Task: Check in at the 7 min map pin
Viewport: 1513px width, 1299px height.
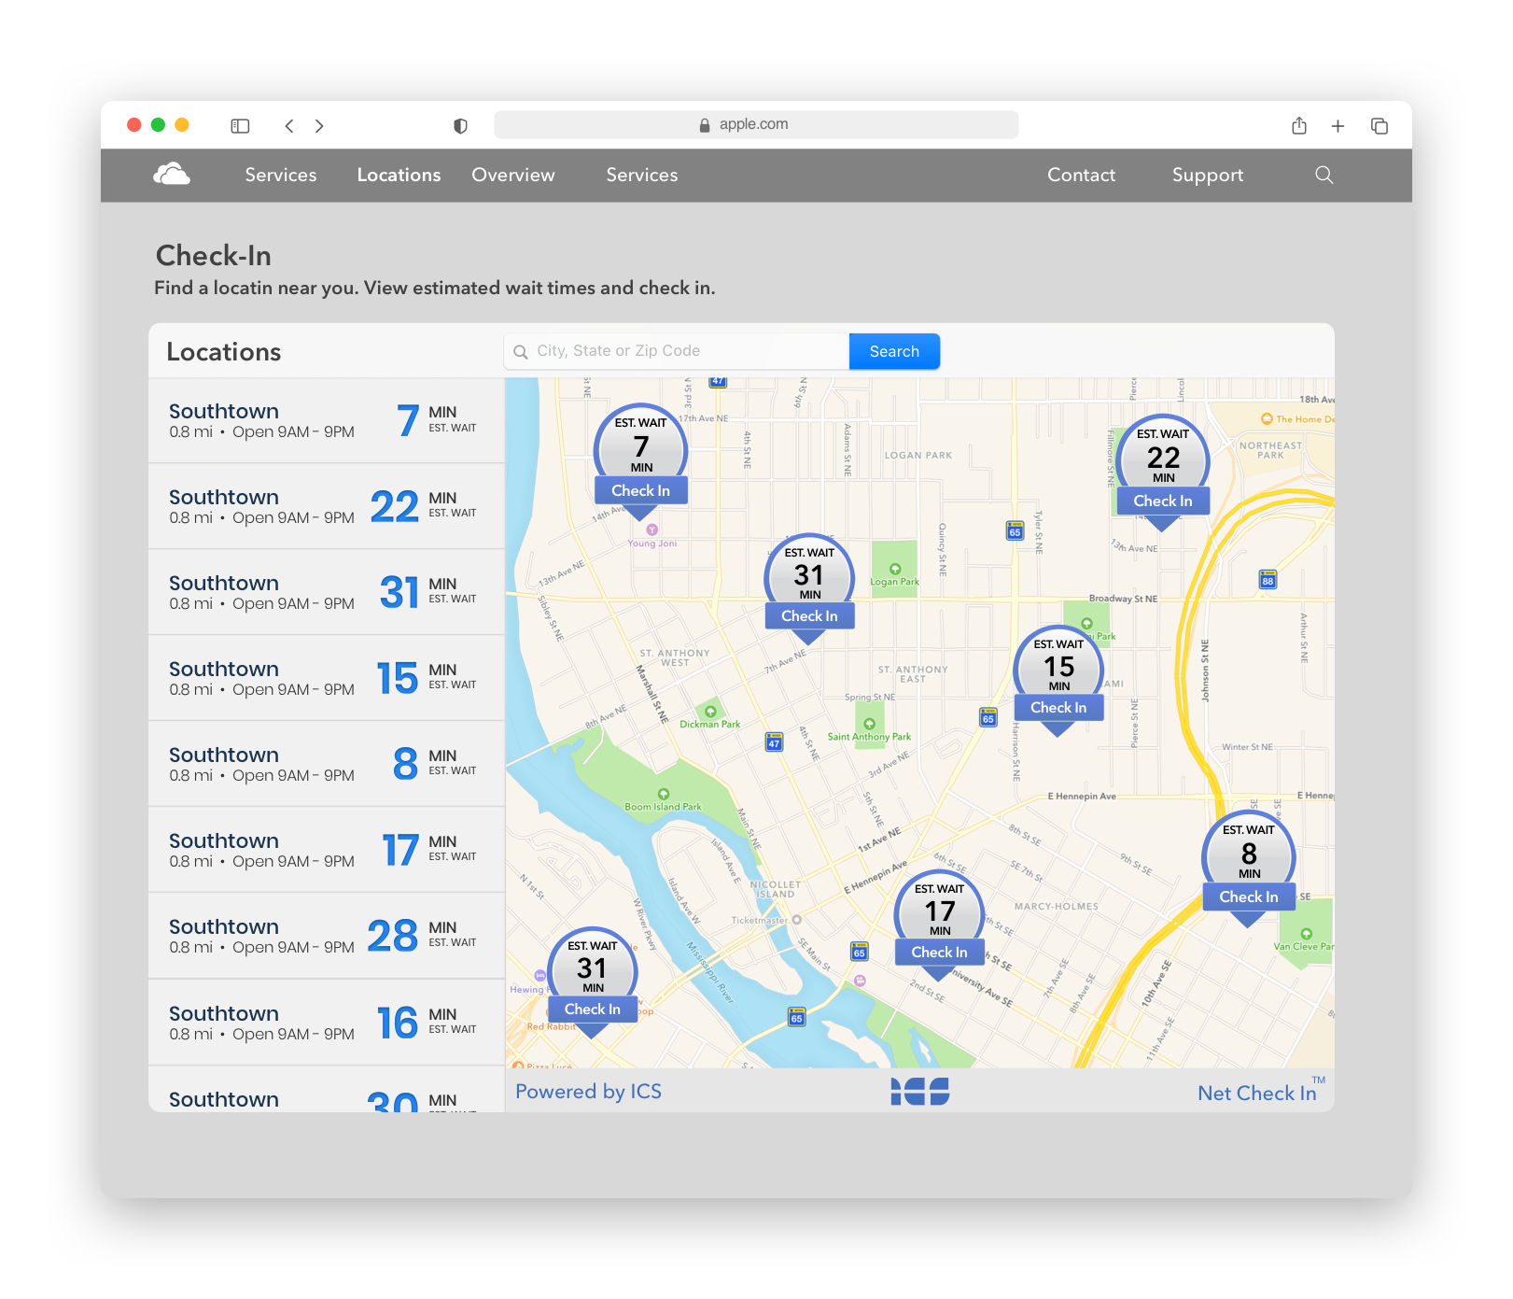Action: click(640, 490)
